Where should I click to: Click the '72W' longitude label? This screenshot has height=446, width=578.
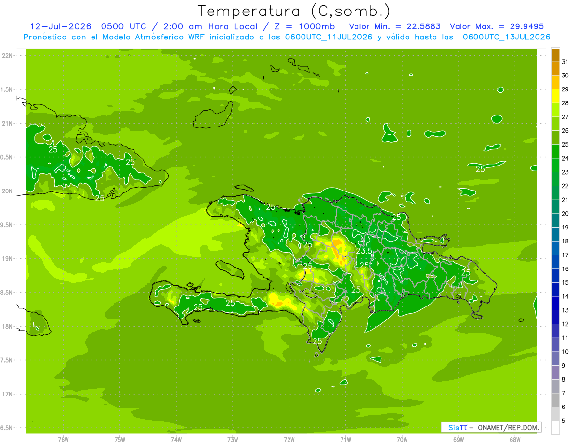point(289,439)
